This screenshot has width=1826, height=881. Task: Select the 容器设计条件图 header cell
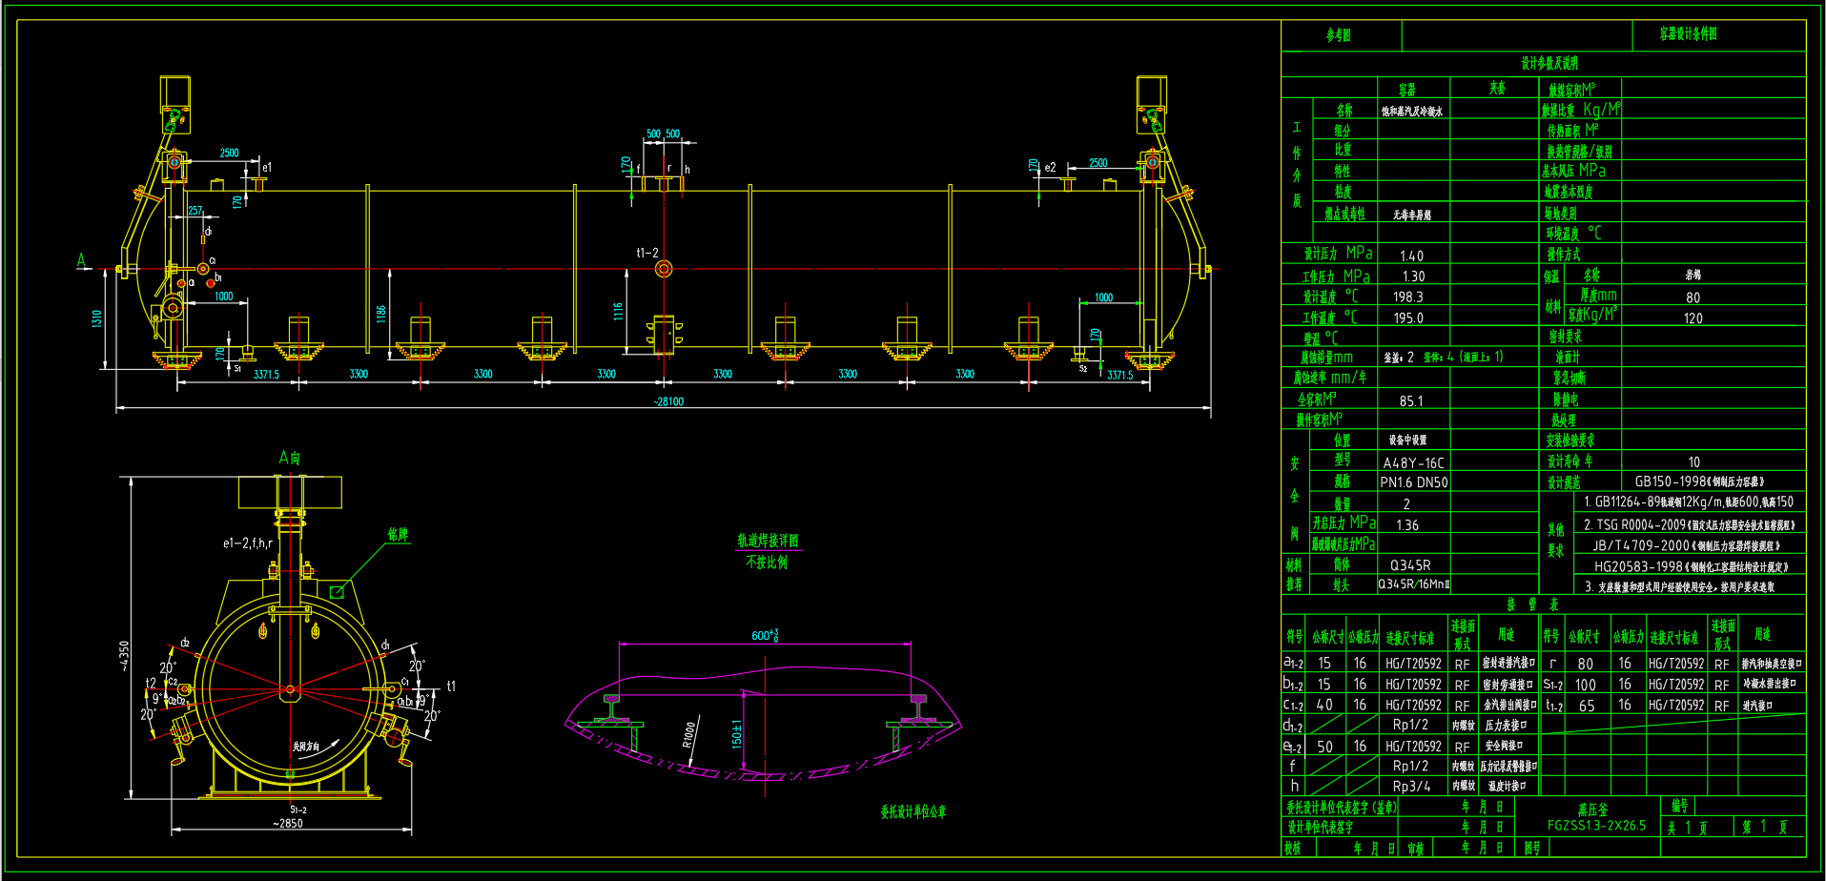(1688, 34)
